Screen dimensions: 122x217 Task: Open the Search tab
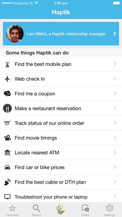[x=37, y=211]
